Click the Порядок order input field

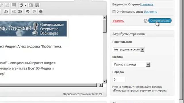point(119,80)
